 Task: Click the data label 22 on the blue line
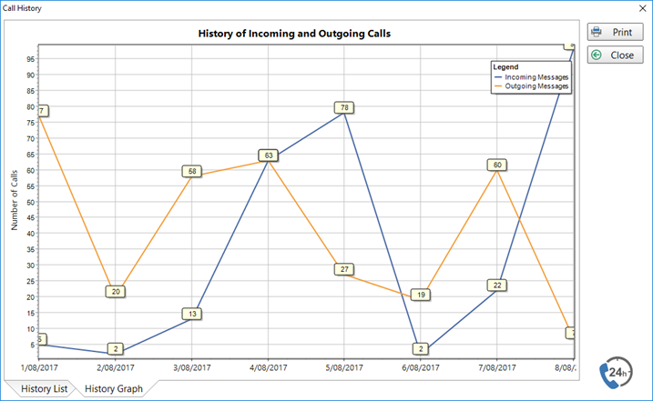497,285
